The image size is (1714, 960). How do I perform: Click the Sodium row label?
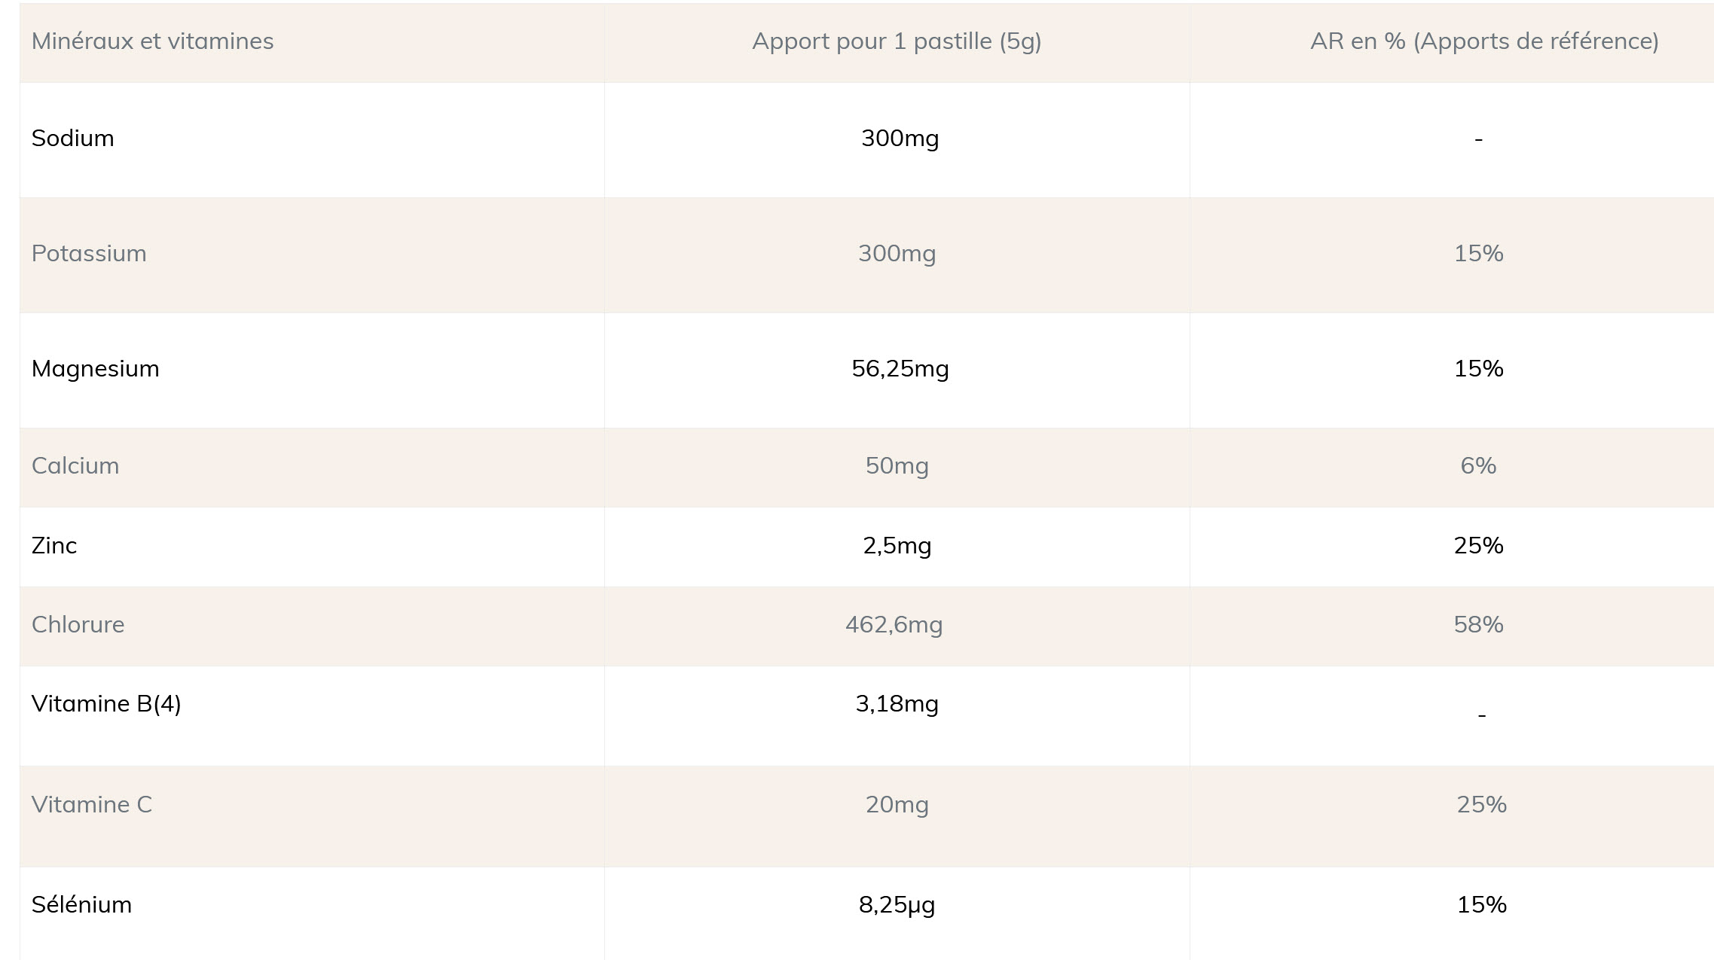[x=72, y=139]
